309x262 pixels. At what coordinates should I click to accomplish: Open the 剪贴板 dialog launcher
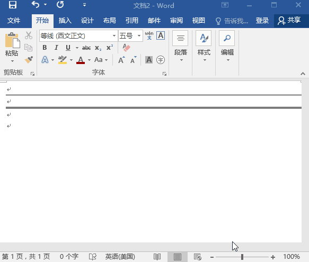32,74
